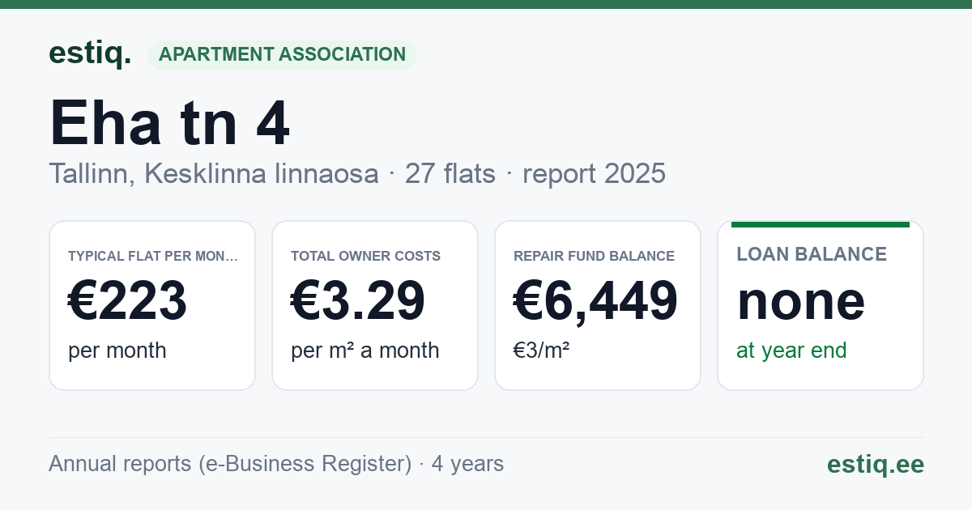Click the €6,449 value
Screen dimensions: 972x510
pyautogui.click(x=596, y=300)
